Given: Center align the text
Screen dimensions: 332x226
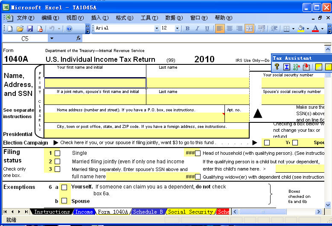Looking at the screenshot, I should (230, 28).
